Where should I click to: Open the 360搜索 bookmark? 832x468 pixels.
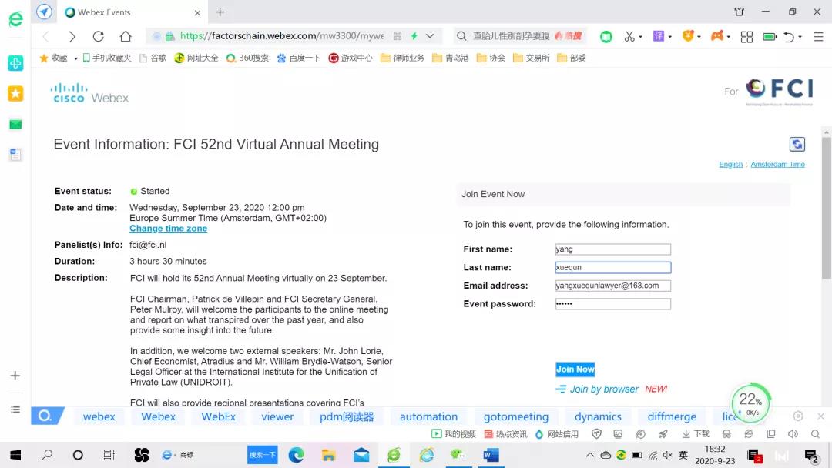pyautogui.click(x=247, y=58)
